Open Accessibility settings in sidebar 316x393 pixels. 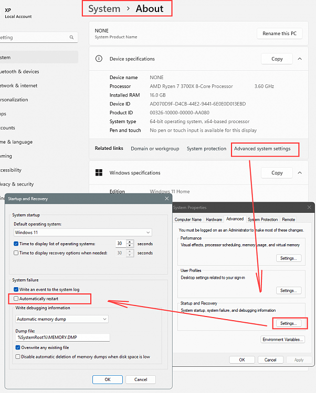(x=11, y=170)
